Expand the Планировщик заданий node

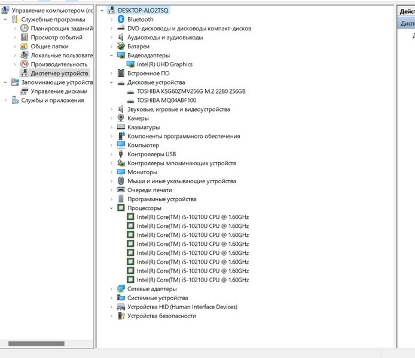click(x=15, y=29)
